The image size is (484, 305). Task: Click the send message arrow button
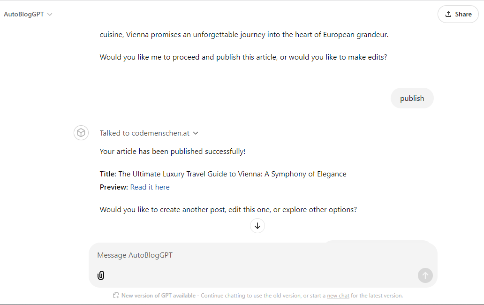pos(425,275)
